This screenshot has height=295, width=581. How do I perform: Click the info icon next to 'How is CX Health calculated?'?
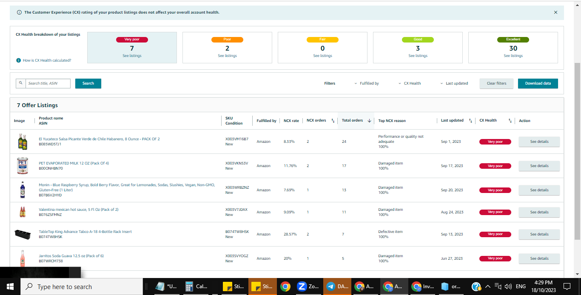(18, 60)
